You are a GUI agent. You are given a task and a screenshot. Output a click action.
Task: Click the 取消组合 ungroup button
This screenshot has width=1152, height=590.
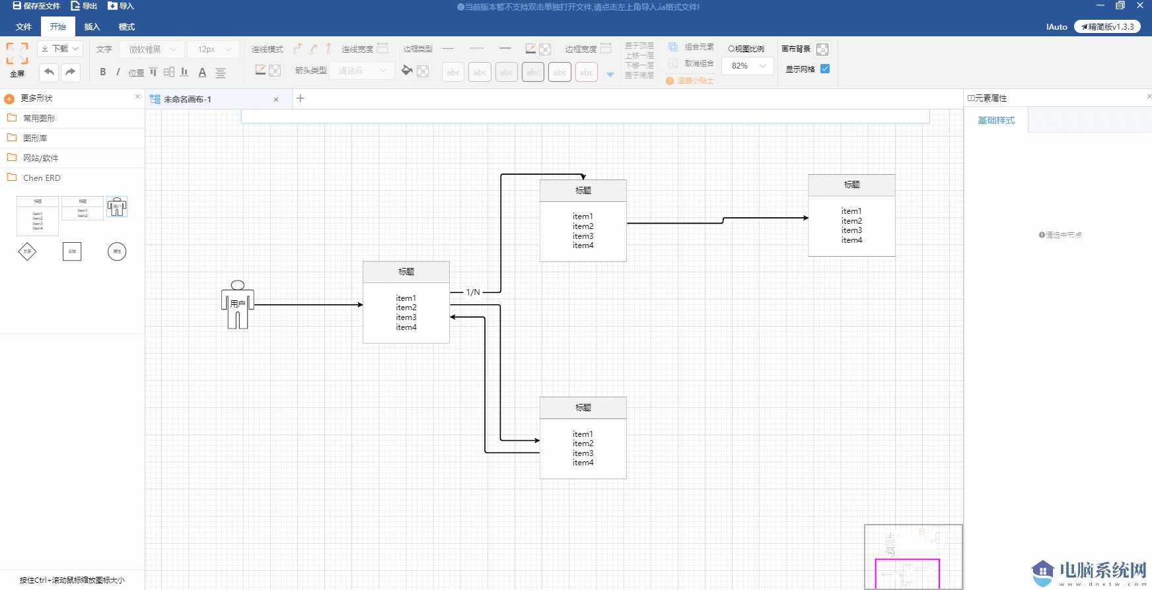click(692, 63)
